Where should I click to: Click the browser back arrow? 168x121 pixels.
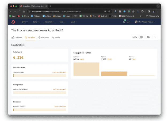click(11, 12)
